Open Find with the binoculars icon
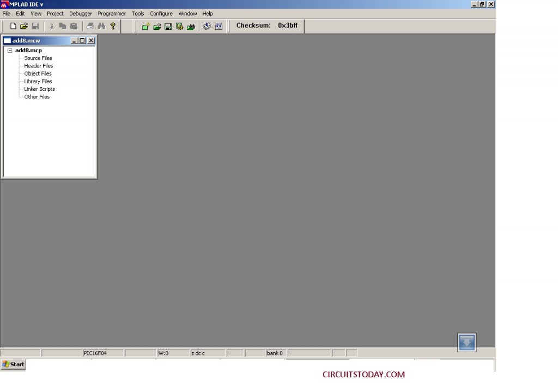Viewport: 558px width, 387px height. (101, 26)
